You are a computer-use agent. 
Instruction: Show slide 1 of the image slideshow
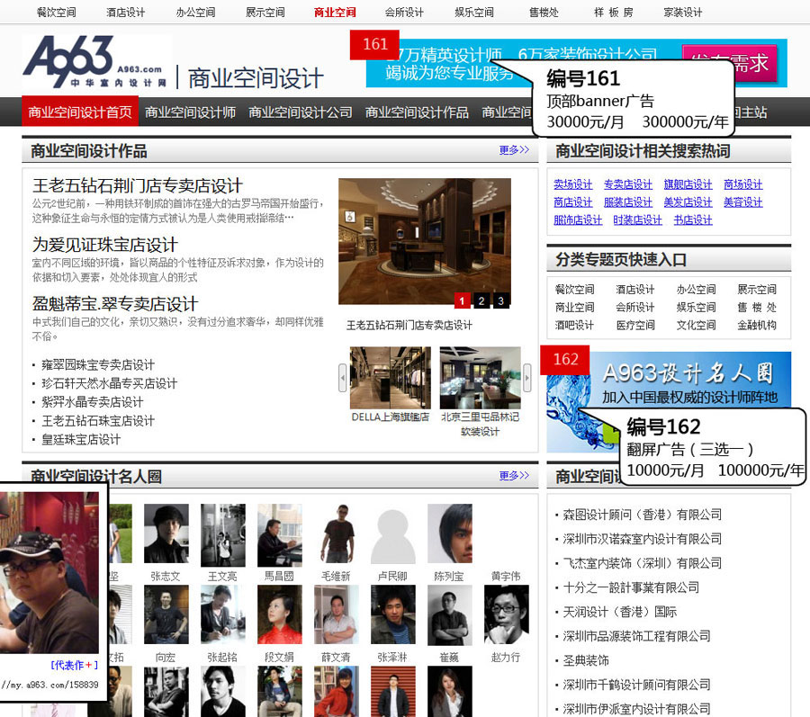click(462, 300)
